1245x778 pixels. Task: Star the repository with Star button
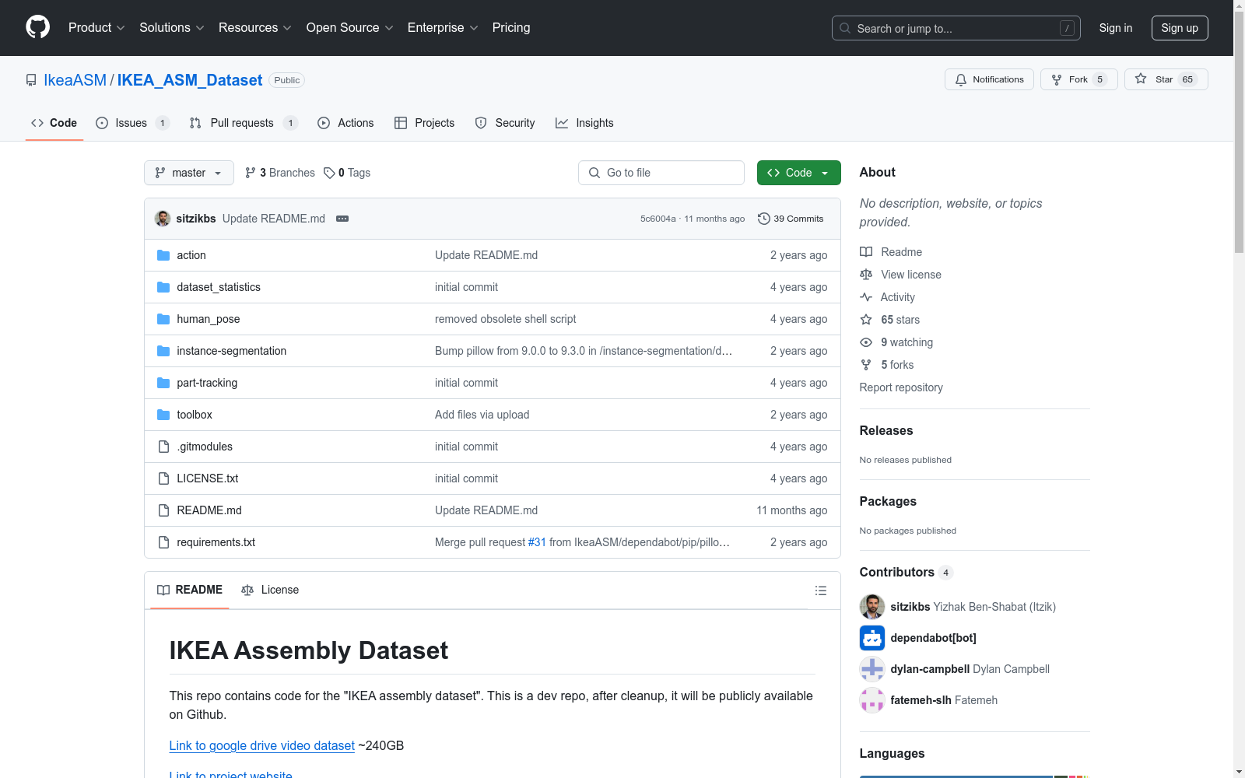1166,79
